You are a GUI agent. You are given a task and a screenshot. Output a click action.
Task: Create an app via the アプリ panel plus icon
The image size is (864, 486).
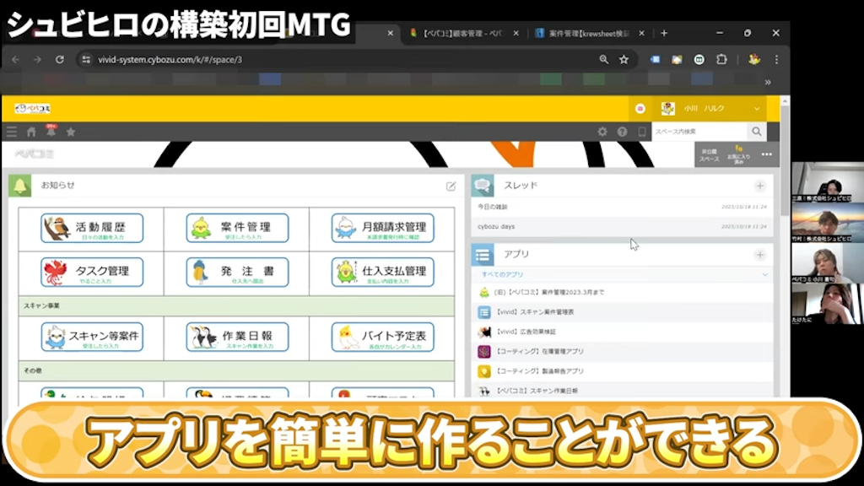tap(761, 256)
